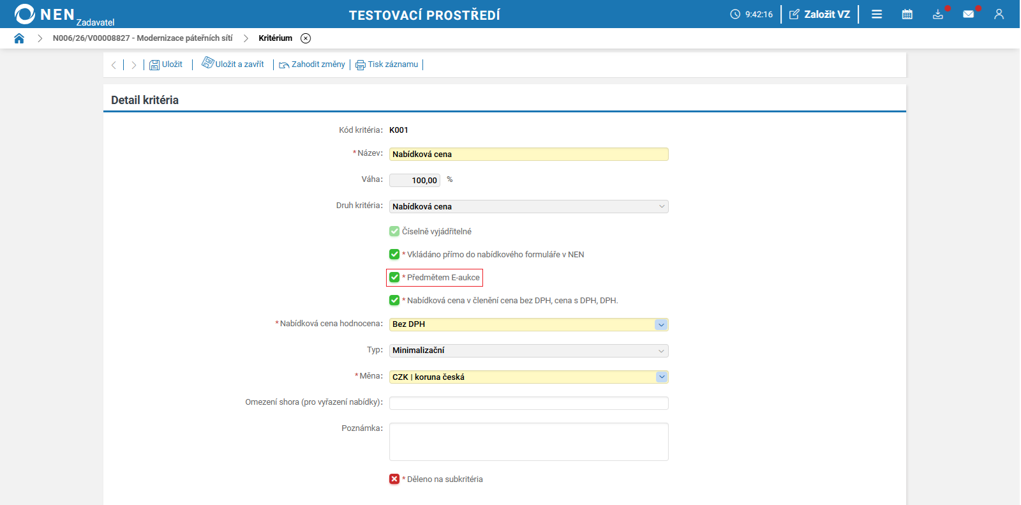
Task: Open Nabídková cena hodnocena dropdown
Action: click(529, 324)
